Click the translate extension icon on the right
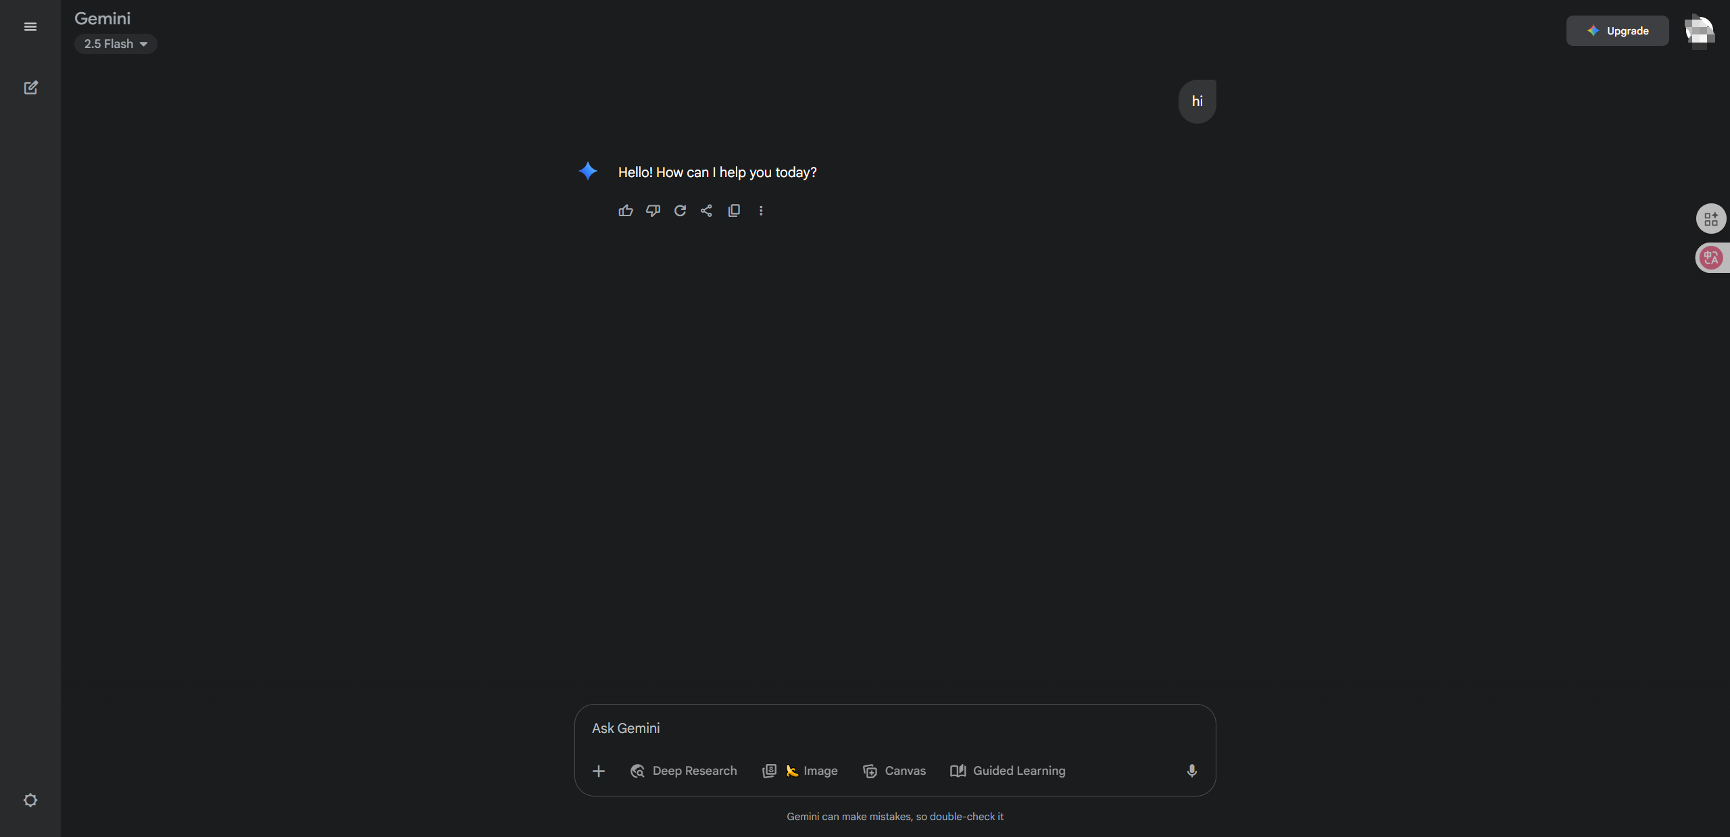 point(1711,257)
